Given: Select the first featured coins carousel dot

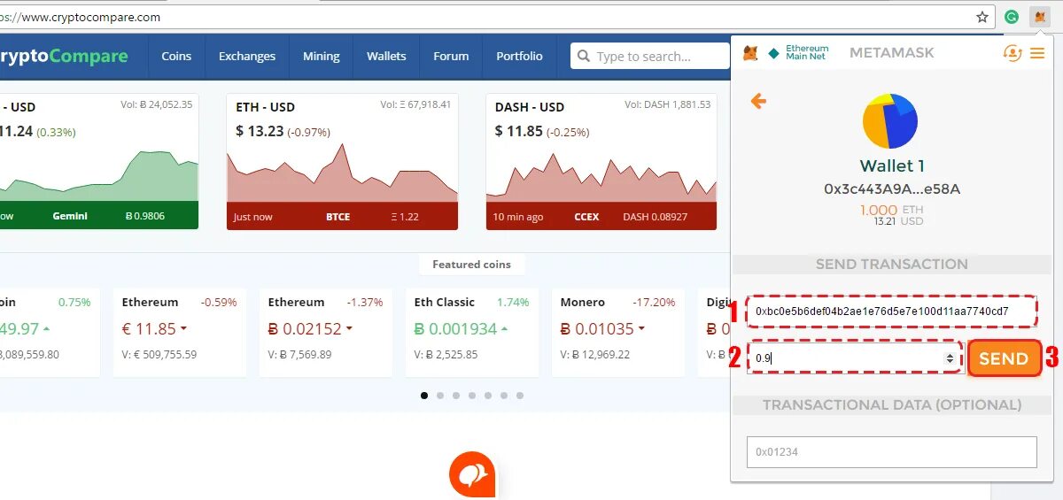Looking at the screenshot, I should (x=425, y=396).
